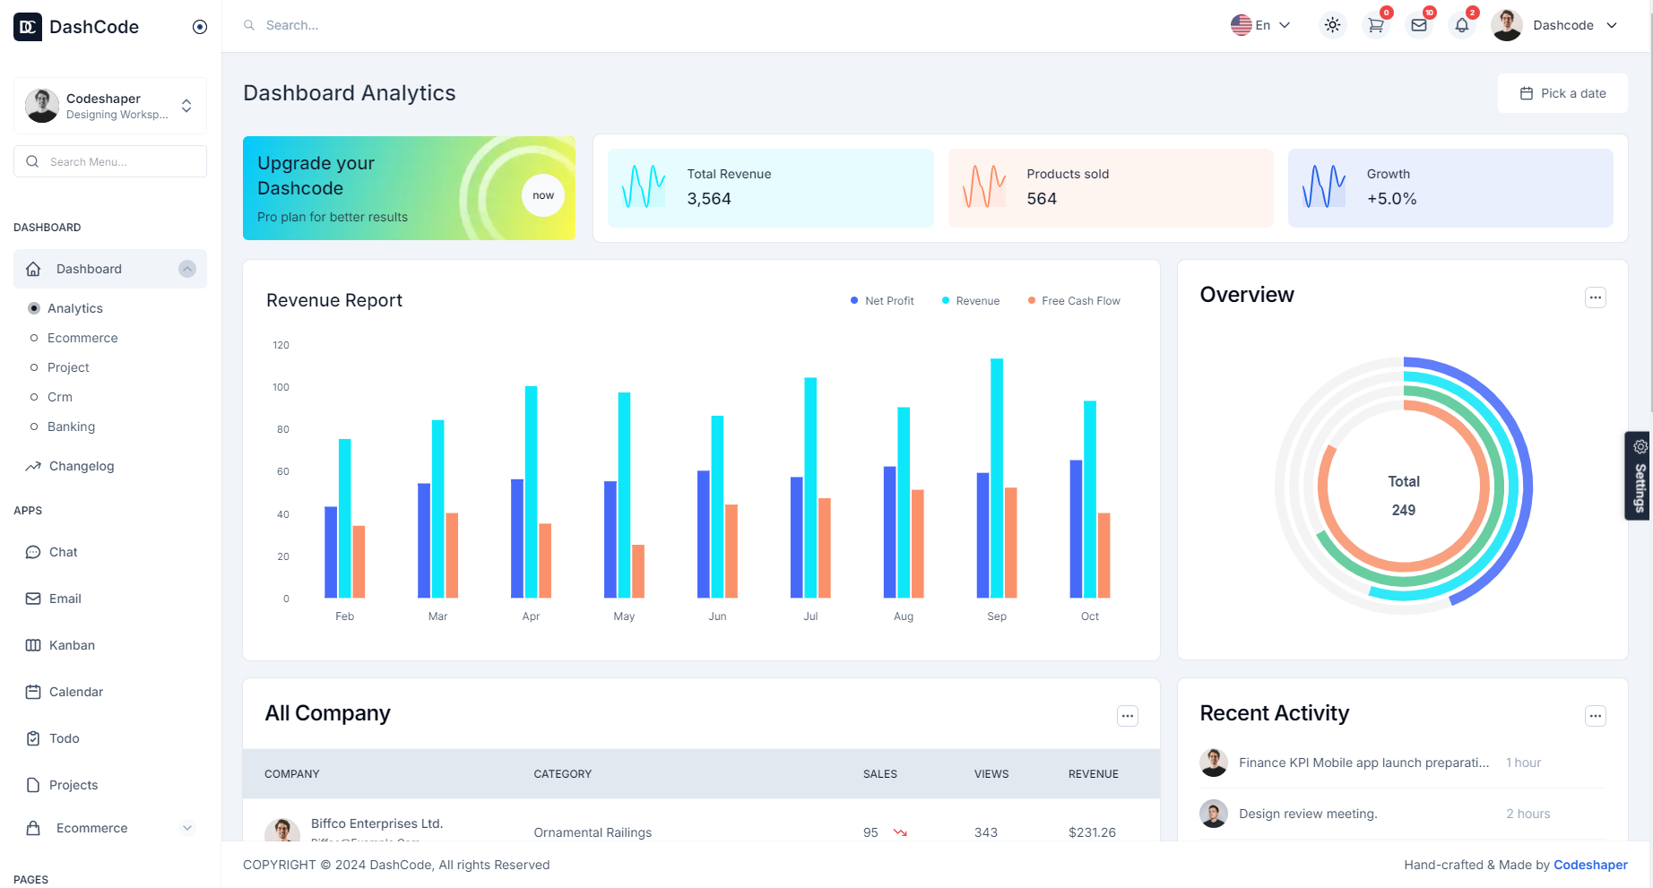Open the Settings side tab

pos(1639,476)
